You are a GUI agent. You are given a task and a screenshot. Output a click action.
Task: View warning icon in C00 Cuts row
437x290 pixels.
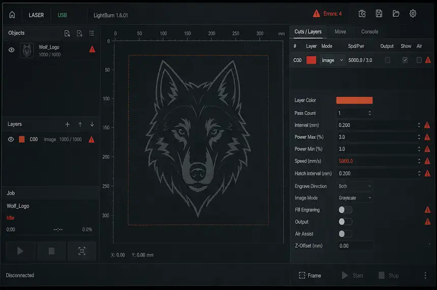(x=428, y=60)
